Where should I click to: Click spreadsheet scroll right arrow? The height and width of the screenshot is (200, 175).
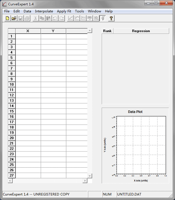(x=85, y=181)
